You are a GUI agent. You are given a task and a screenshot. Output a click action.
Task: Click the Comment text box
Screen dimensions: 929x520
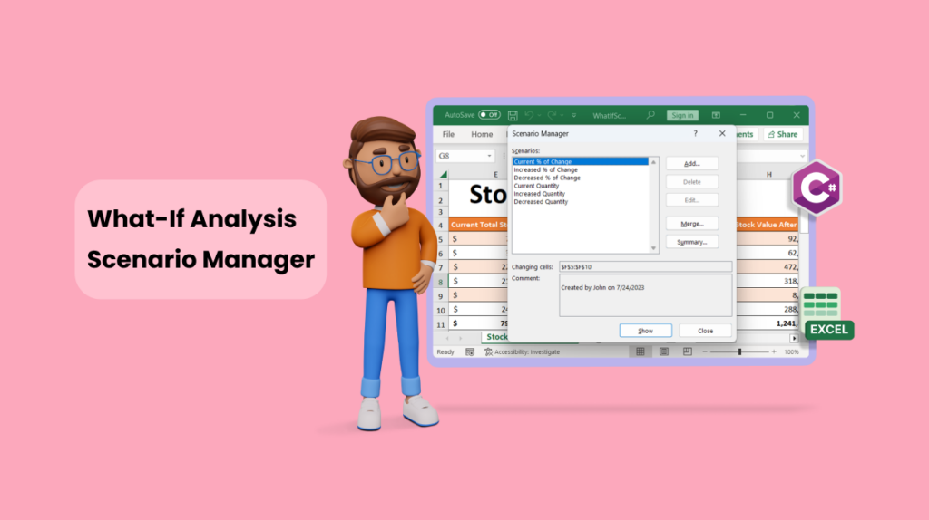645,295
